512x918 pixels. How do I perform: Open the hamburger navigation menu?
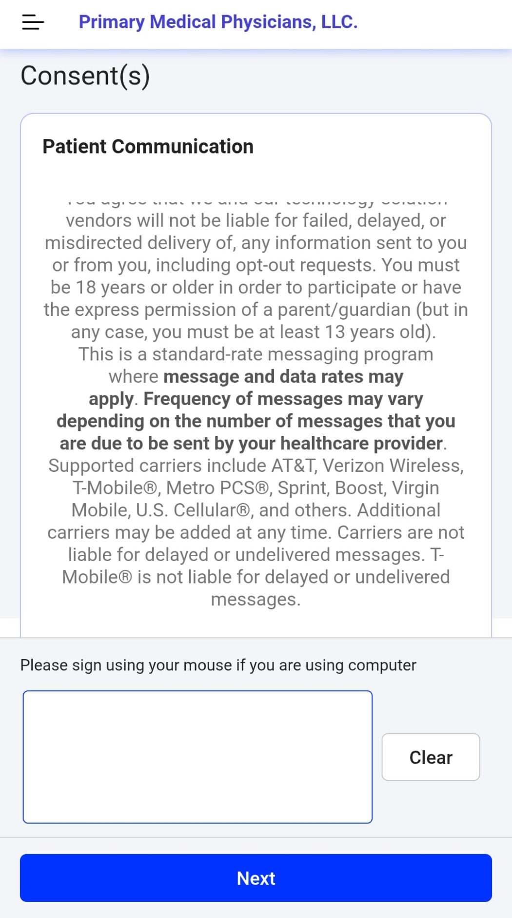(33, 22)
